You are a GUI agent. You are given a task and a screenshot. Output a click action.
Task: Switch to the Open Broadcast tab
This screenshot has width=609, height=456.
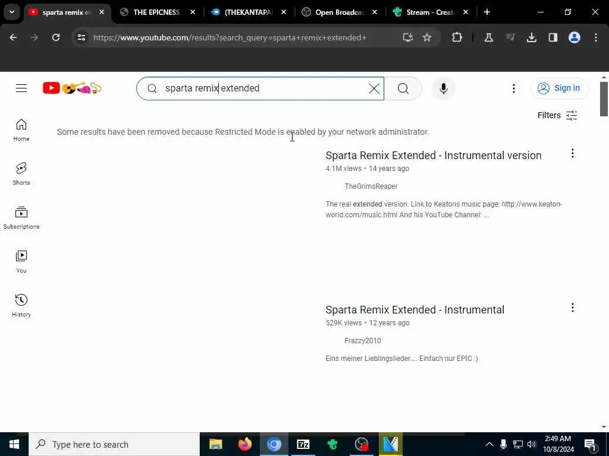(339, 12)
